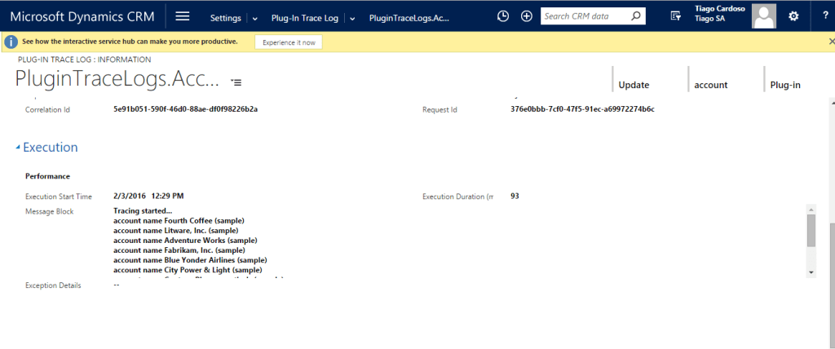The height and width of the screenshot is (349, 835).
Task: Click message block scrollbar down arrow
Action: [x=811, y=272]
